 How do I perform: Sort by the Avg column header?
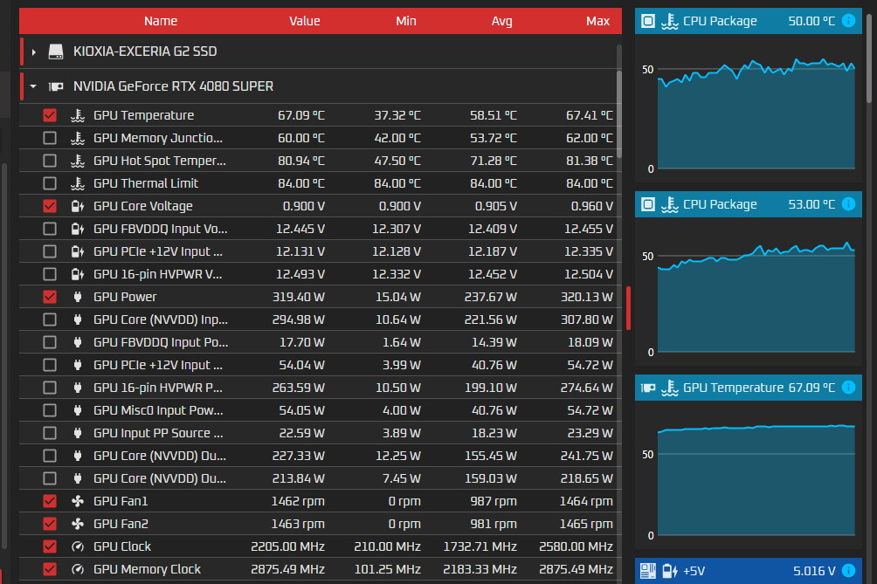[x=501, y=21]
